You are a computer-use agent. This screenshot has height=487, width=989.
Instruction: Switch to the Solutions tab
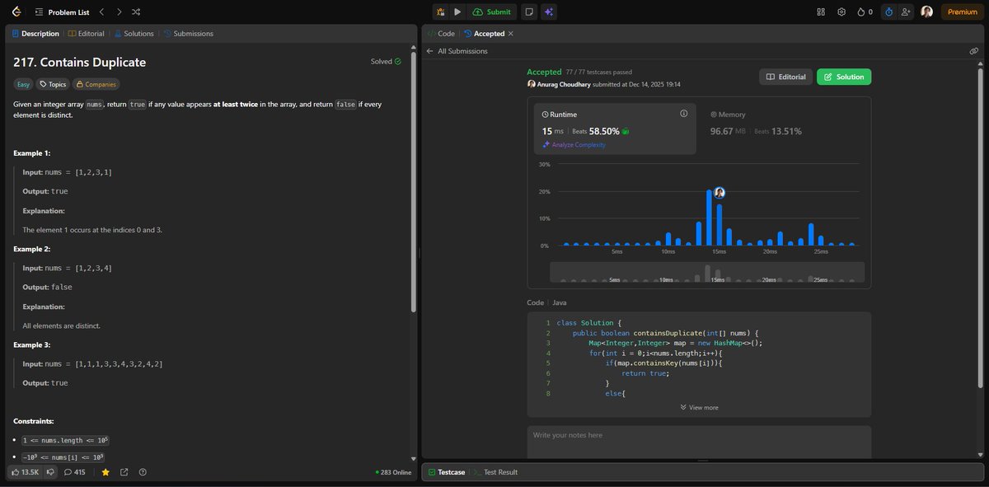(134, 34)
